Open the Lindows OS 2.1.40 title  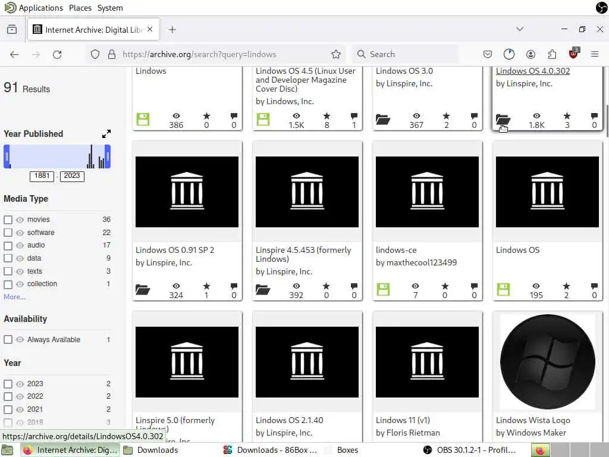coord(290,420)
